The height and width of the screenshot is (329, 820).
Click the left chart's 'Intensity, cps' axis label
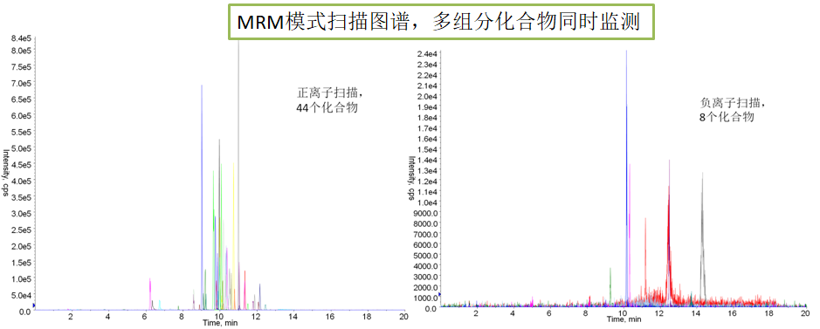[x=6, y=173]
